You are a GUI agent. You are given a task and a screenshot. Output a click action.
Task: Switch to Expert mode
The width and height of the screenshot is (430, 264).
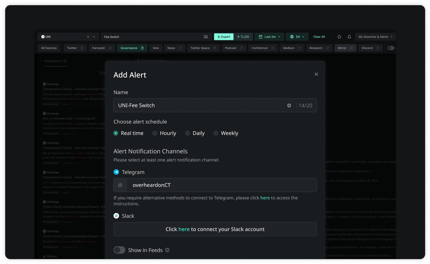pos(224,37)
